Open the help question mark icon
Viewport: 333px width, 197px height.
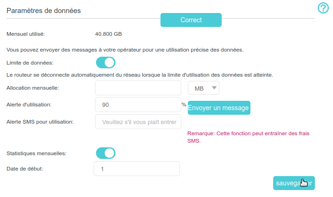click(x=323, y=8)
